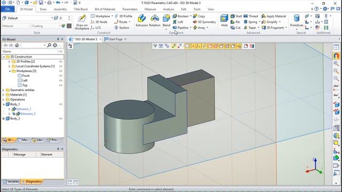Open the Primitives tool
The width and height of the screenshot is (342, 192).
[297, 21]
